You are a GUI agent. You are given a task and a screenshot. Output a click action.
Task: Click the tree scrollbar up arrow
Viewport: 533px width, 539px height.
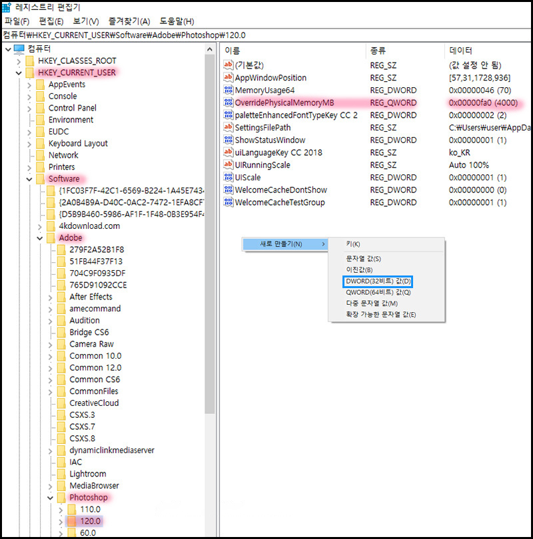(x=210, y=49)
